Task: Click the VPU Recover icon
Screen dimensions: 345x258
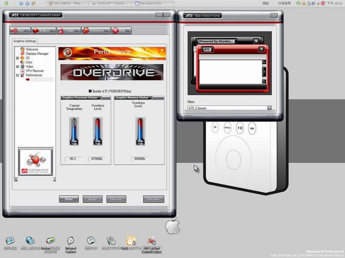Action: tap(22, 71)
